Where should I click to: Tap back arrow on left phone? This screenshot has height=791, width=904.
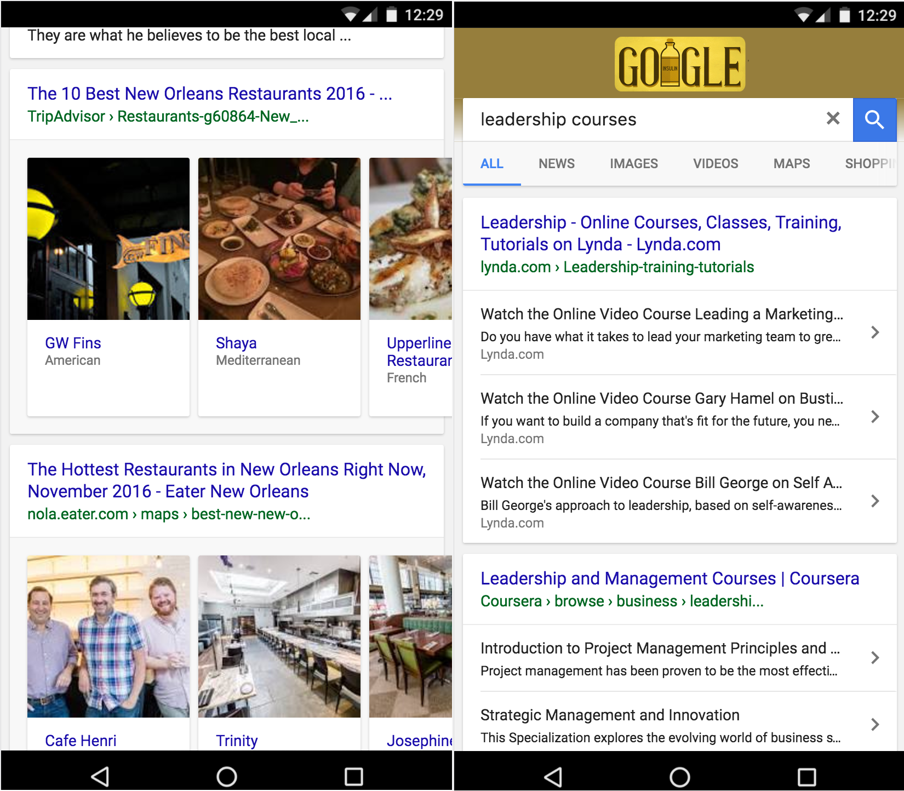pyautogui.click(x=100, y=776)
